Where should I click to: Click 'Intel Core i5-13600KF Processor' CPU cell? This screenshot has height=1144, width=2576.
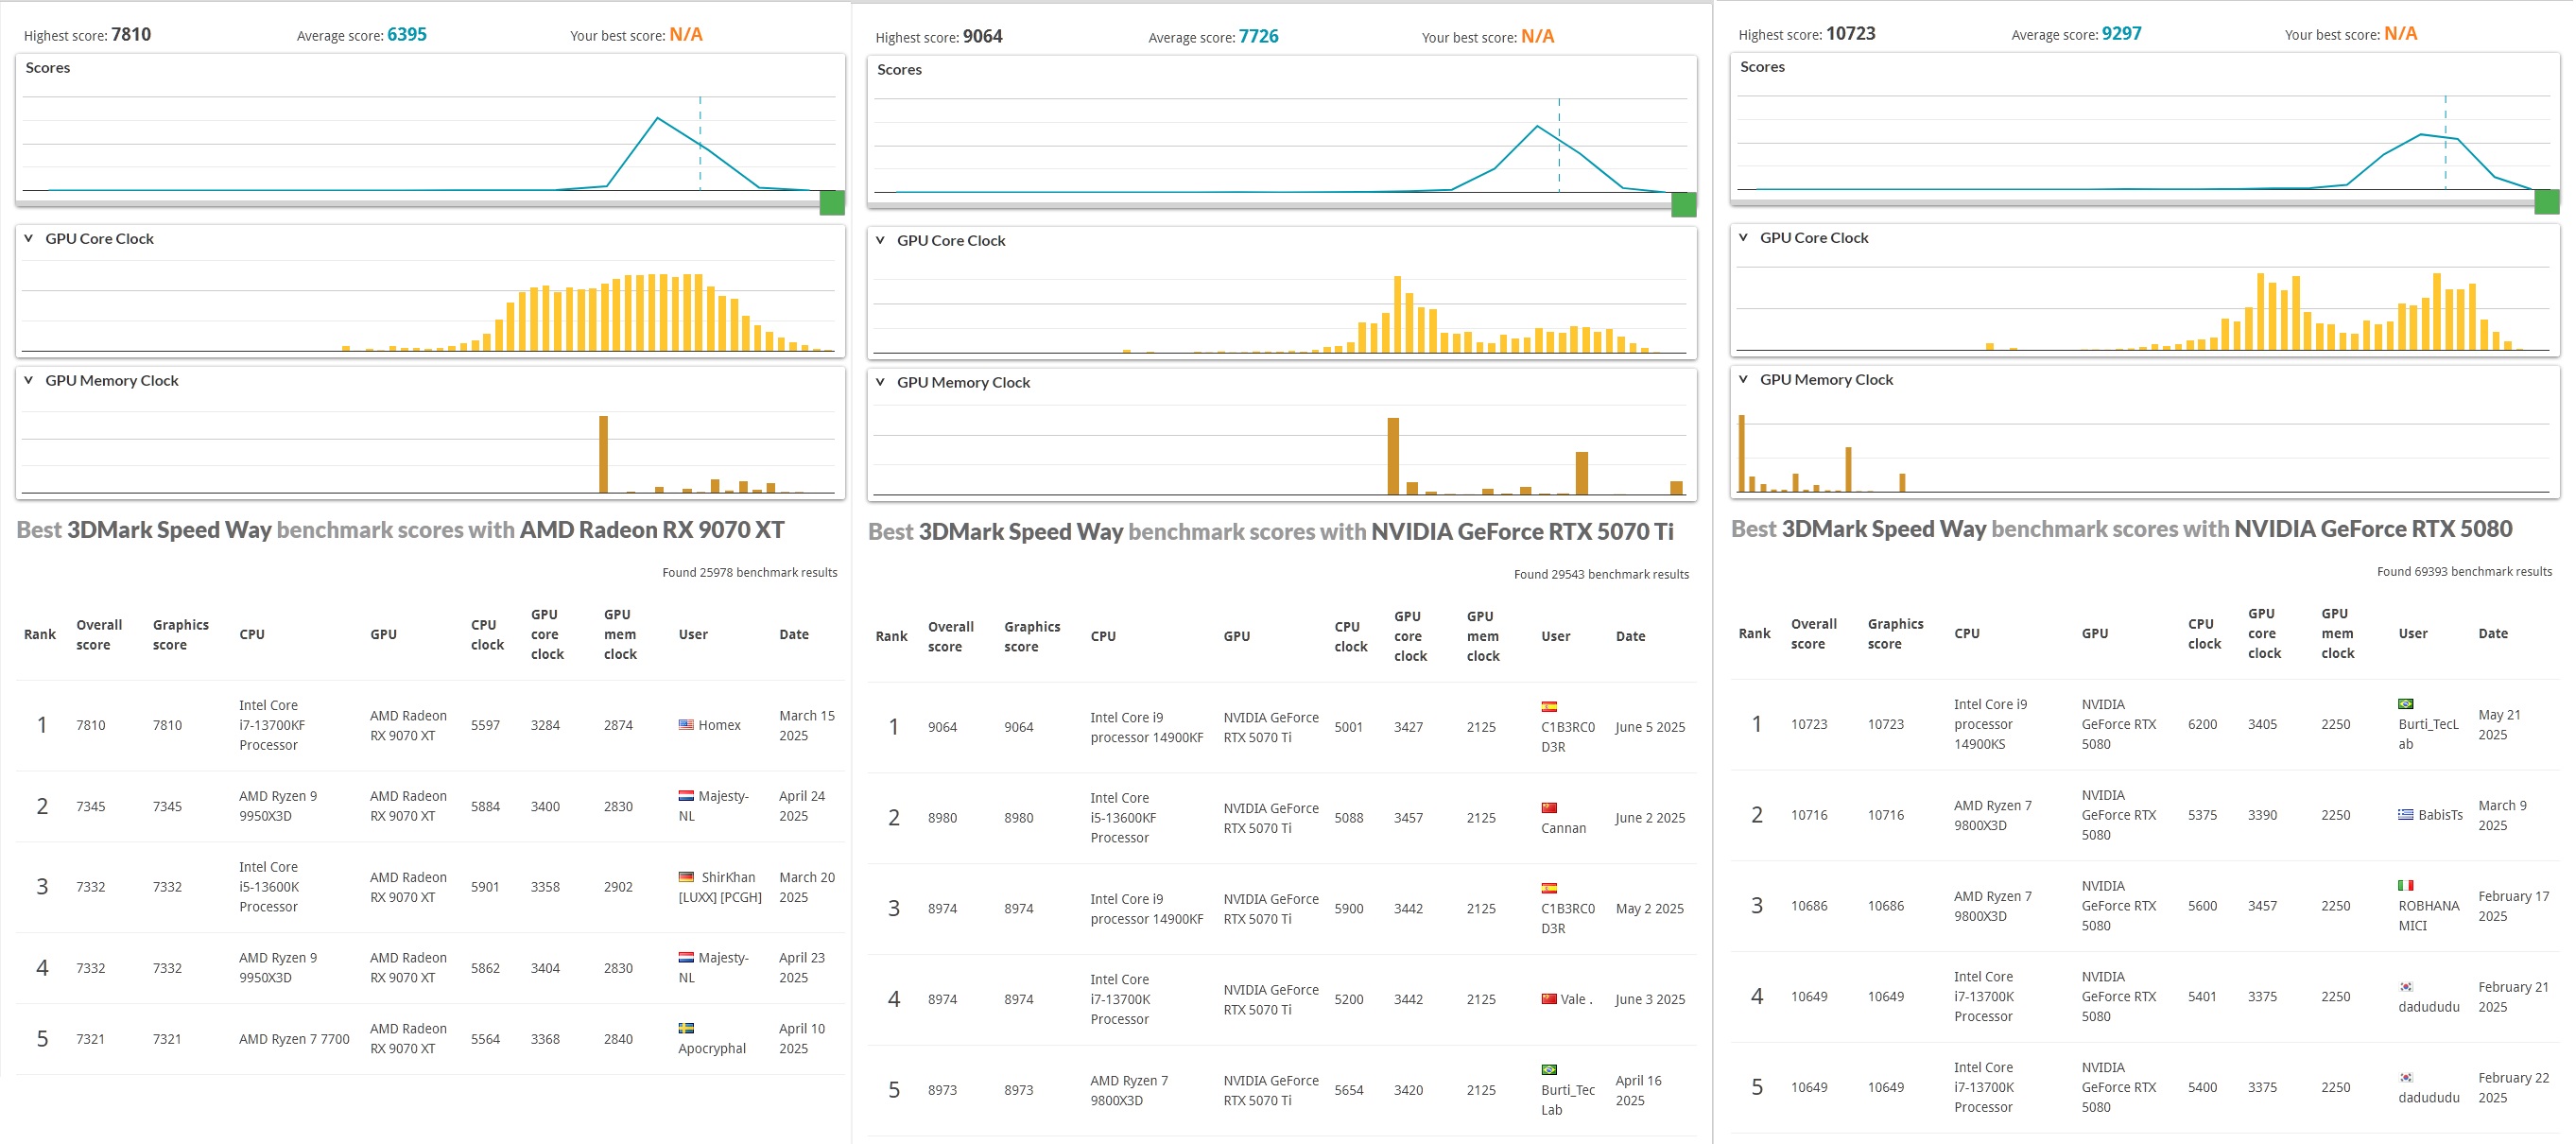pyautogui.click(x=1123, y=818)
